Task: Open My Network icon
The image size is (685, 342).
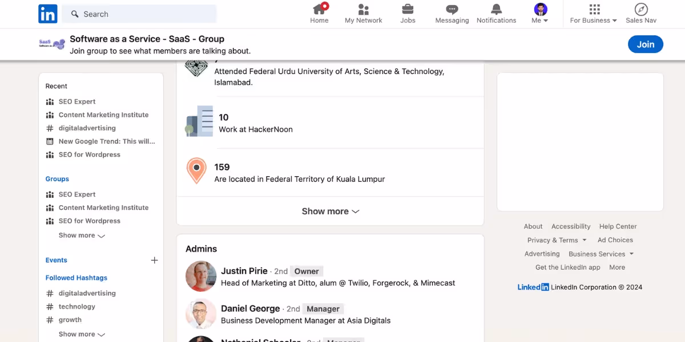Action: (x=363, y=9)
